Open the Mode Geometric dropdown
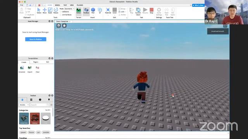Image resolution: width=248 pixels, height=139 pixels. (x=69, y=9)
